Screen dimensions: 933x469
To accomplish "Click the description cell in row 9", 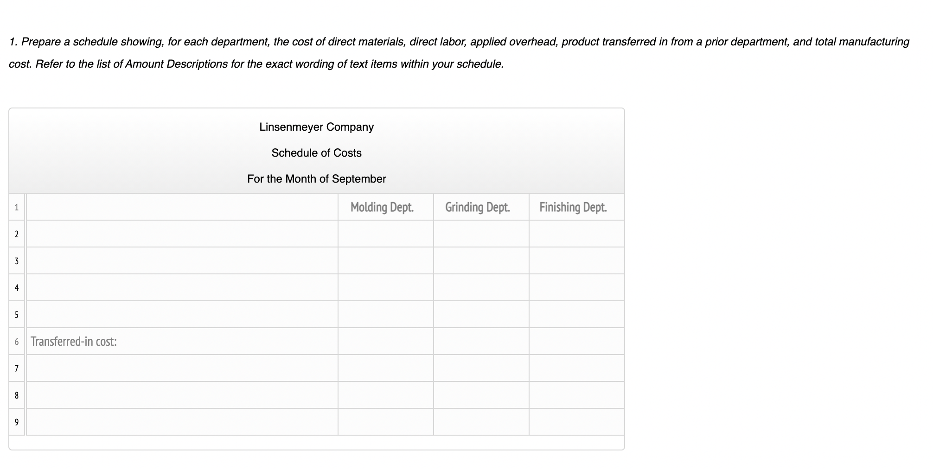I will (181, 422).
